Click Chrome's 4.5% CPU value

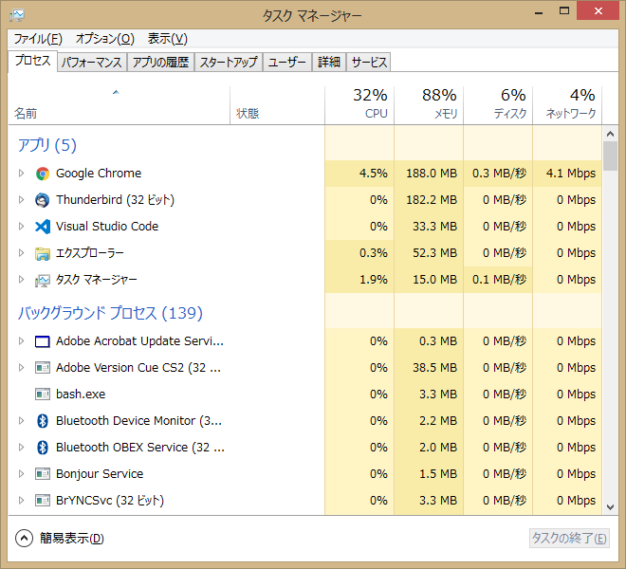pos(374,174)
